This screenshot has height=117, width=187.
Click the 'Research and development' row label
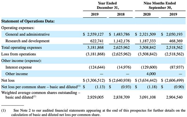tap(27, 41)
